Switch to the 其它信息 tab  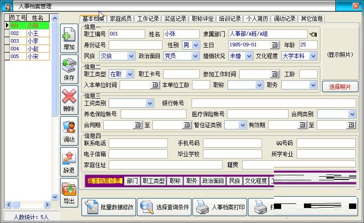[x=312, y=19]
